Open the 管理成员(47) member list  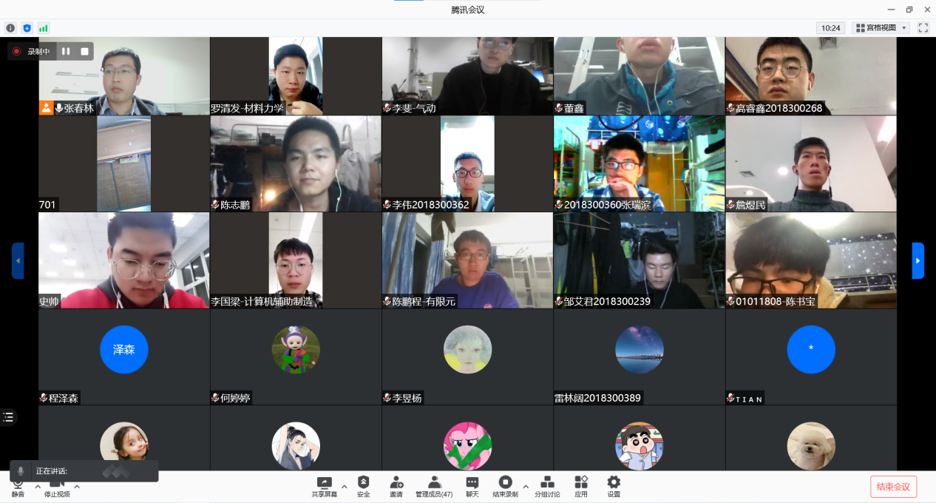[434, 485]
